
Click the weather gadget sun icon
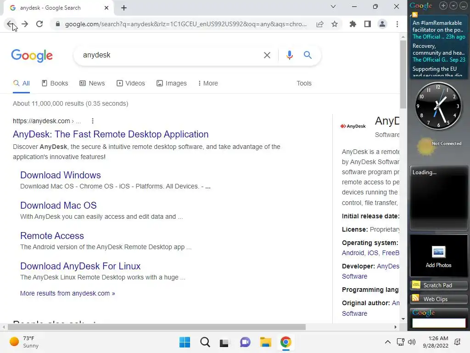point(425,147)
